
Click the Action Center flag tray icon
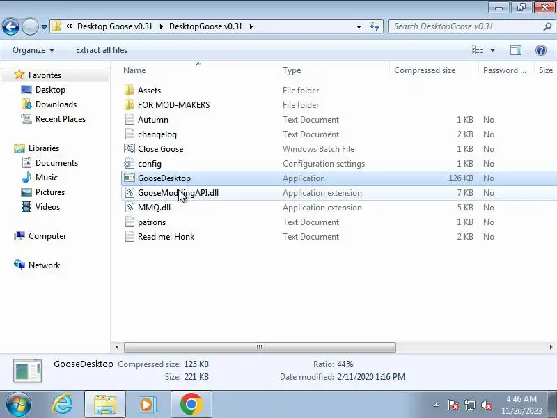(453, 405)
